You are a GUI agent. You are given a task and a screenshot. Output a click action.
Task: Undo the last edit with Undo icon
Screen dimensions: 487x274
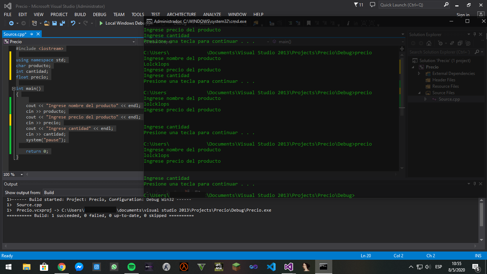pyautogui.click(x=73, y=23)
